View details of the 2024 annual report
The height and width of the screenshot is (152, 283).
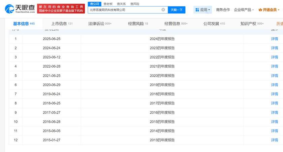[275, 39]
